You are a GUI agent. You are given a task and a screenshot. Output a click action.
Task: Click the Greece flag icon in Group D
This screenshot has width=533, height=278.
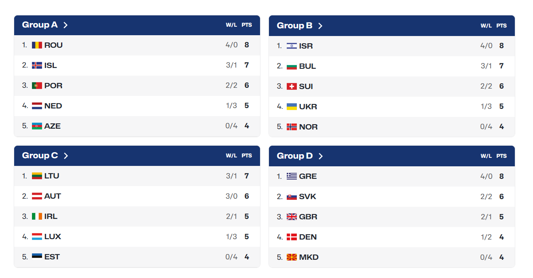pyautogui.click(x=292, y=176)
